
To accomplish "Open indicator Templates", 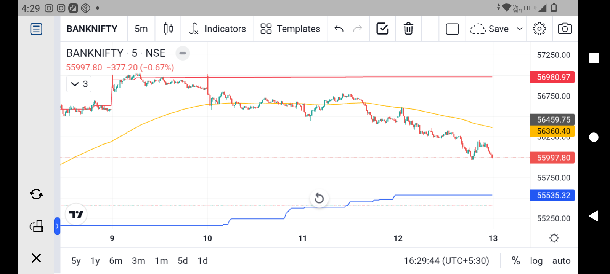I will 290,29.
